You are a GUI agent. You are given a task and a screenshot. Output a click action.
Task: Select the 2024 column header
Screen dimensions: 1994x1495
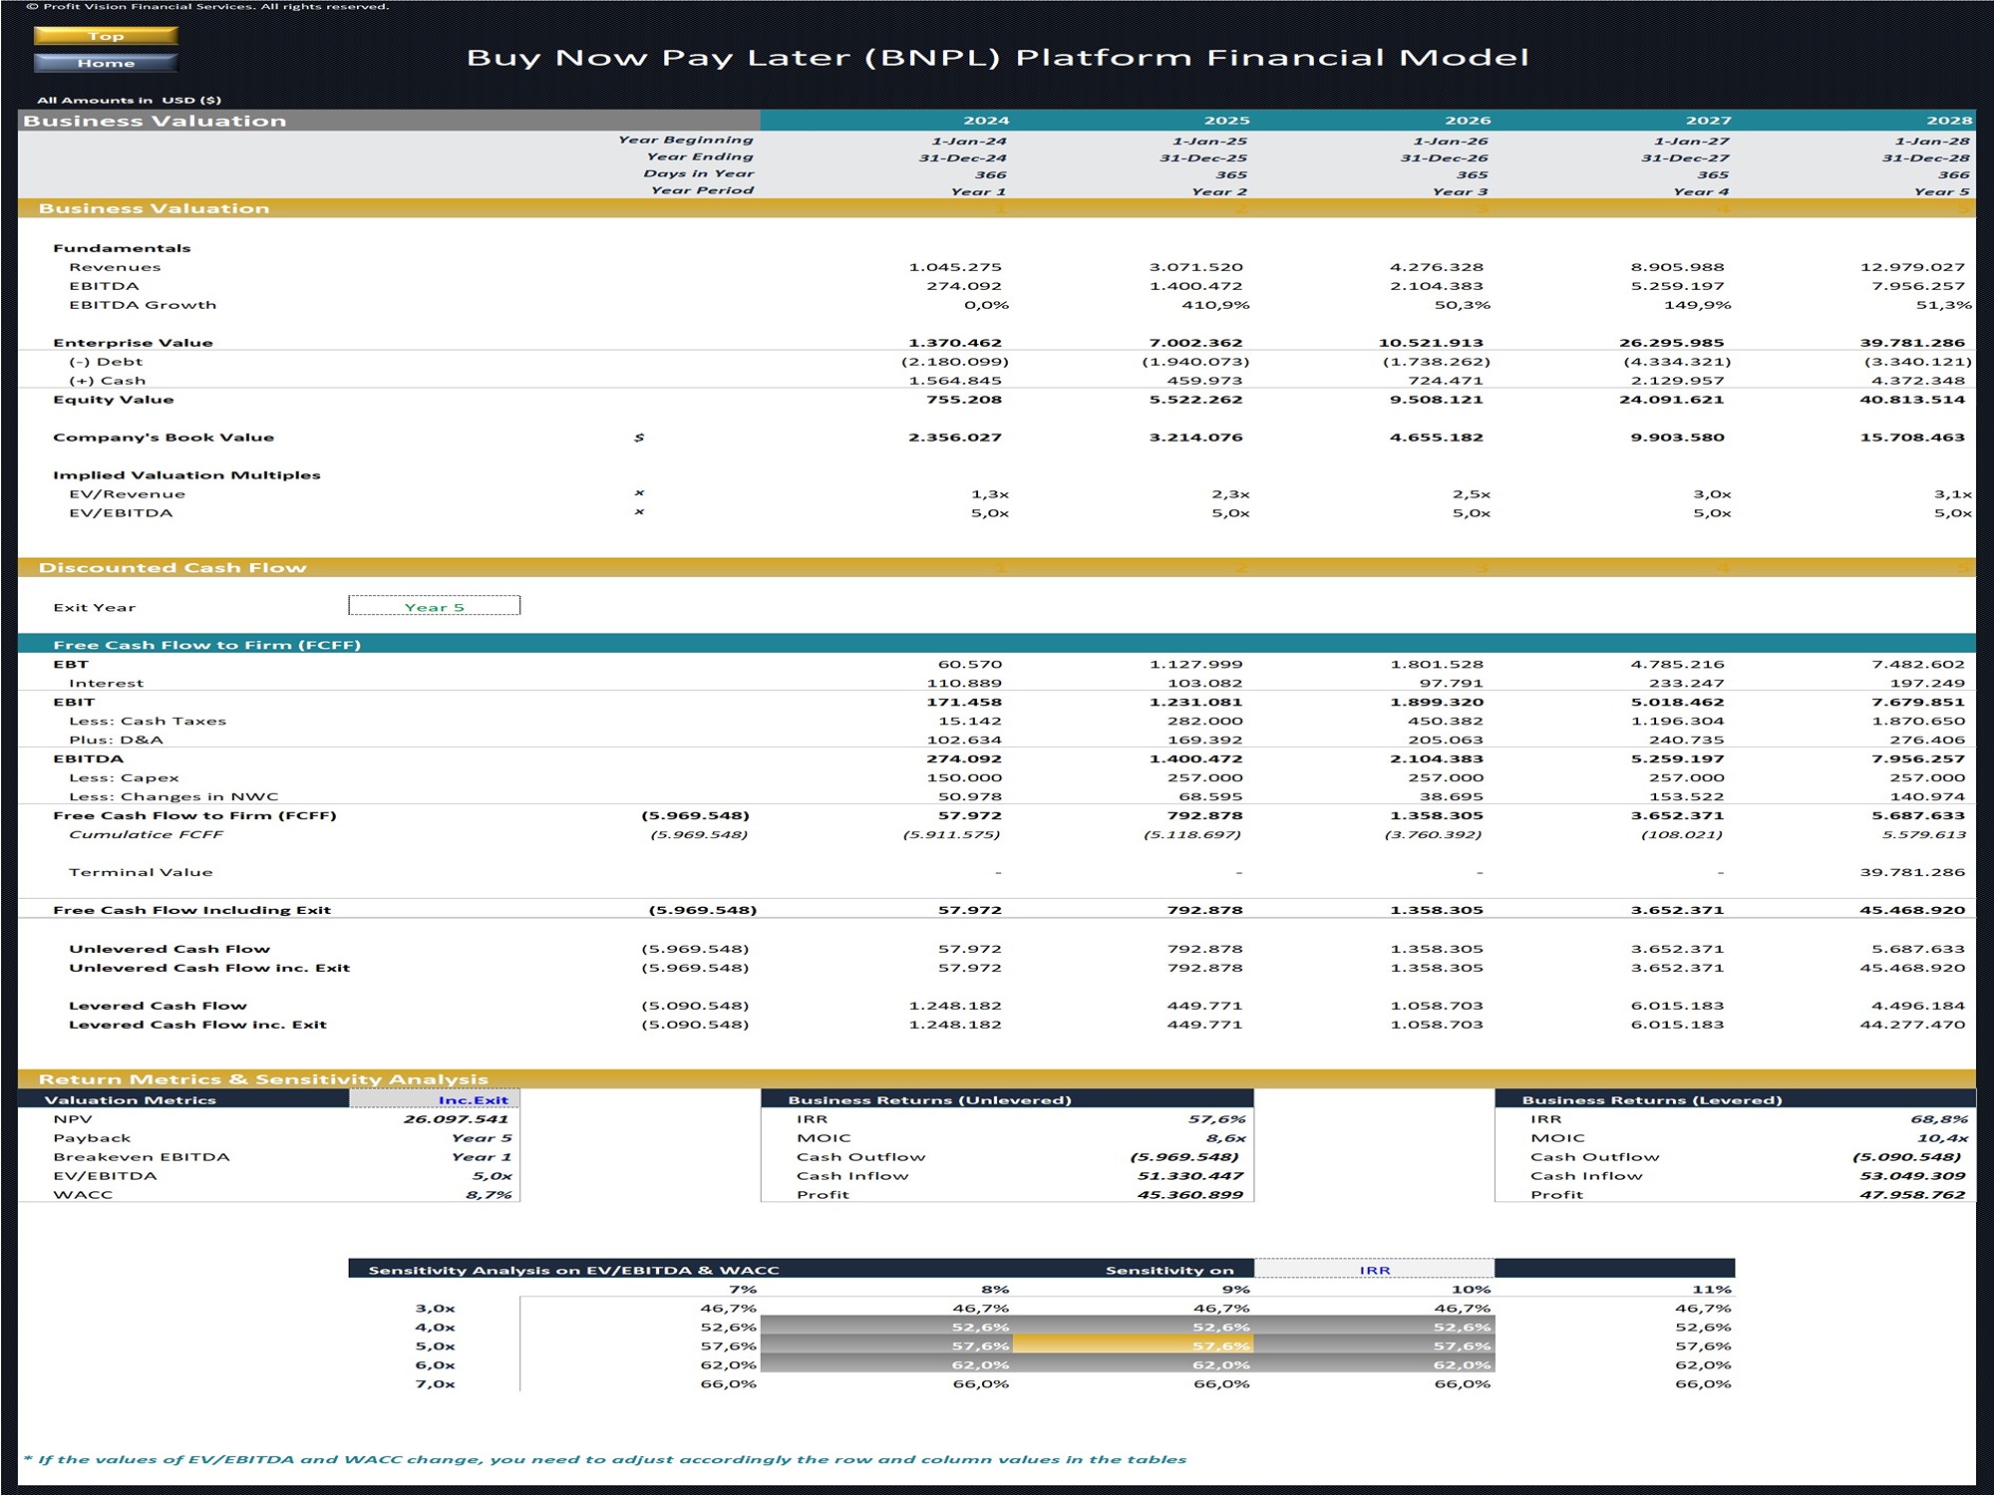[x=986, y=120]
